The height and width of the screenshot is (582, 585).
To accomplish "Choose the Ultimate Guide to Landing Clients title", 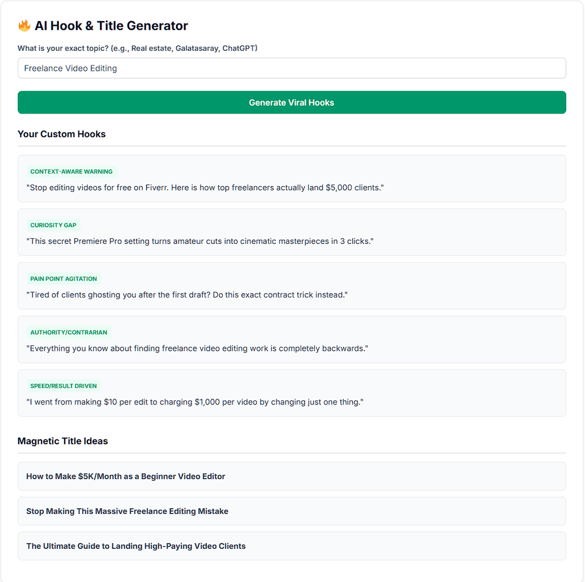I will click(x=292, y=546).
